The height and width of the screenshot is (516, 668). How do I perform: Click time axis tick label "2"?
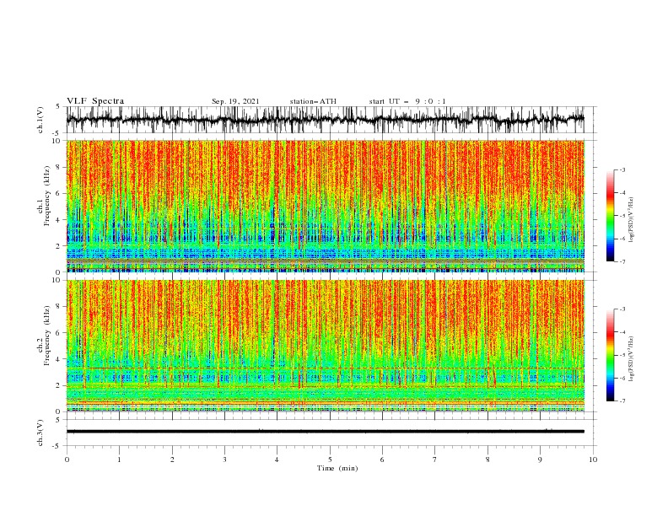pos(172,460)
